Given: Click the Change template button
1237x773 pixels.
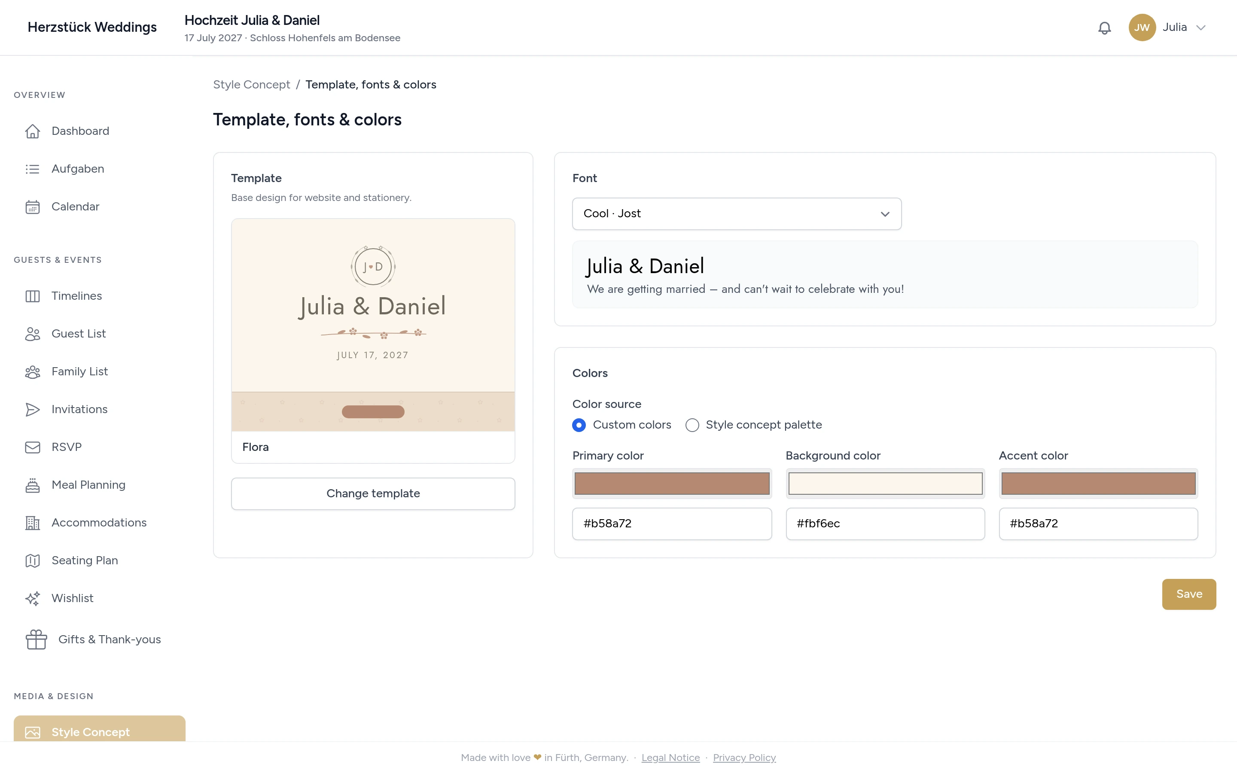Looking at the screenshot, I should click(x=373, y=493).
